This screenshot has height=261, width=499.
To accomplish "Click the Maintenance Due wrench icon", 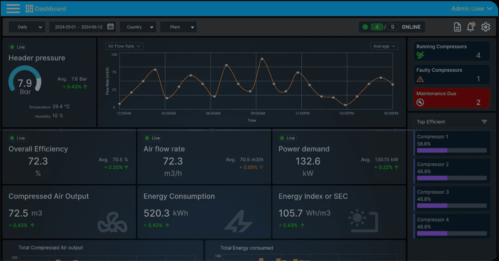I will [x=420, y=102].
